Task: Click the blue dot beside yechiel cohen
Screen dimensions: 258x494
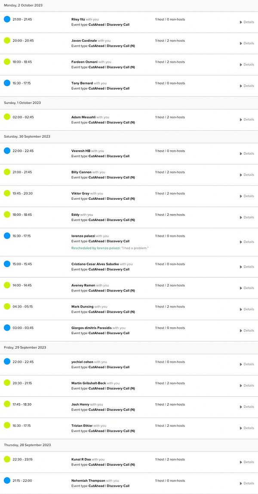Action: coord(6,362)
